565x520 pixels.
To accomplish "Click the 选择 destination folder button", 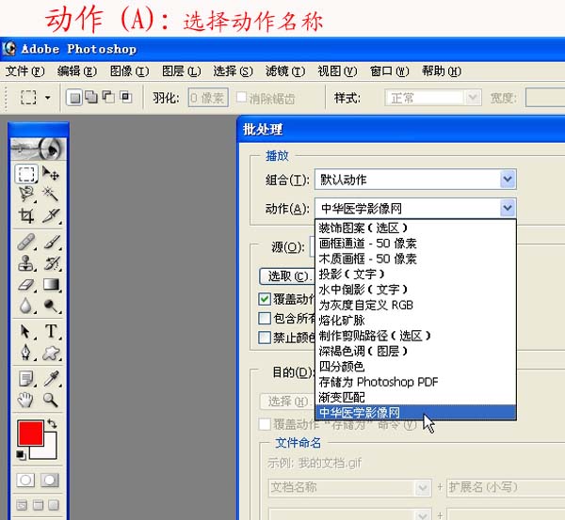I will (x=287, y=401).
